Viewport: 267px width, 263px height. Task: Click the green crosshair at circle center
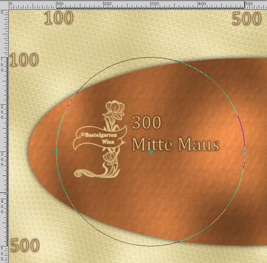[150, 152]
